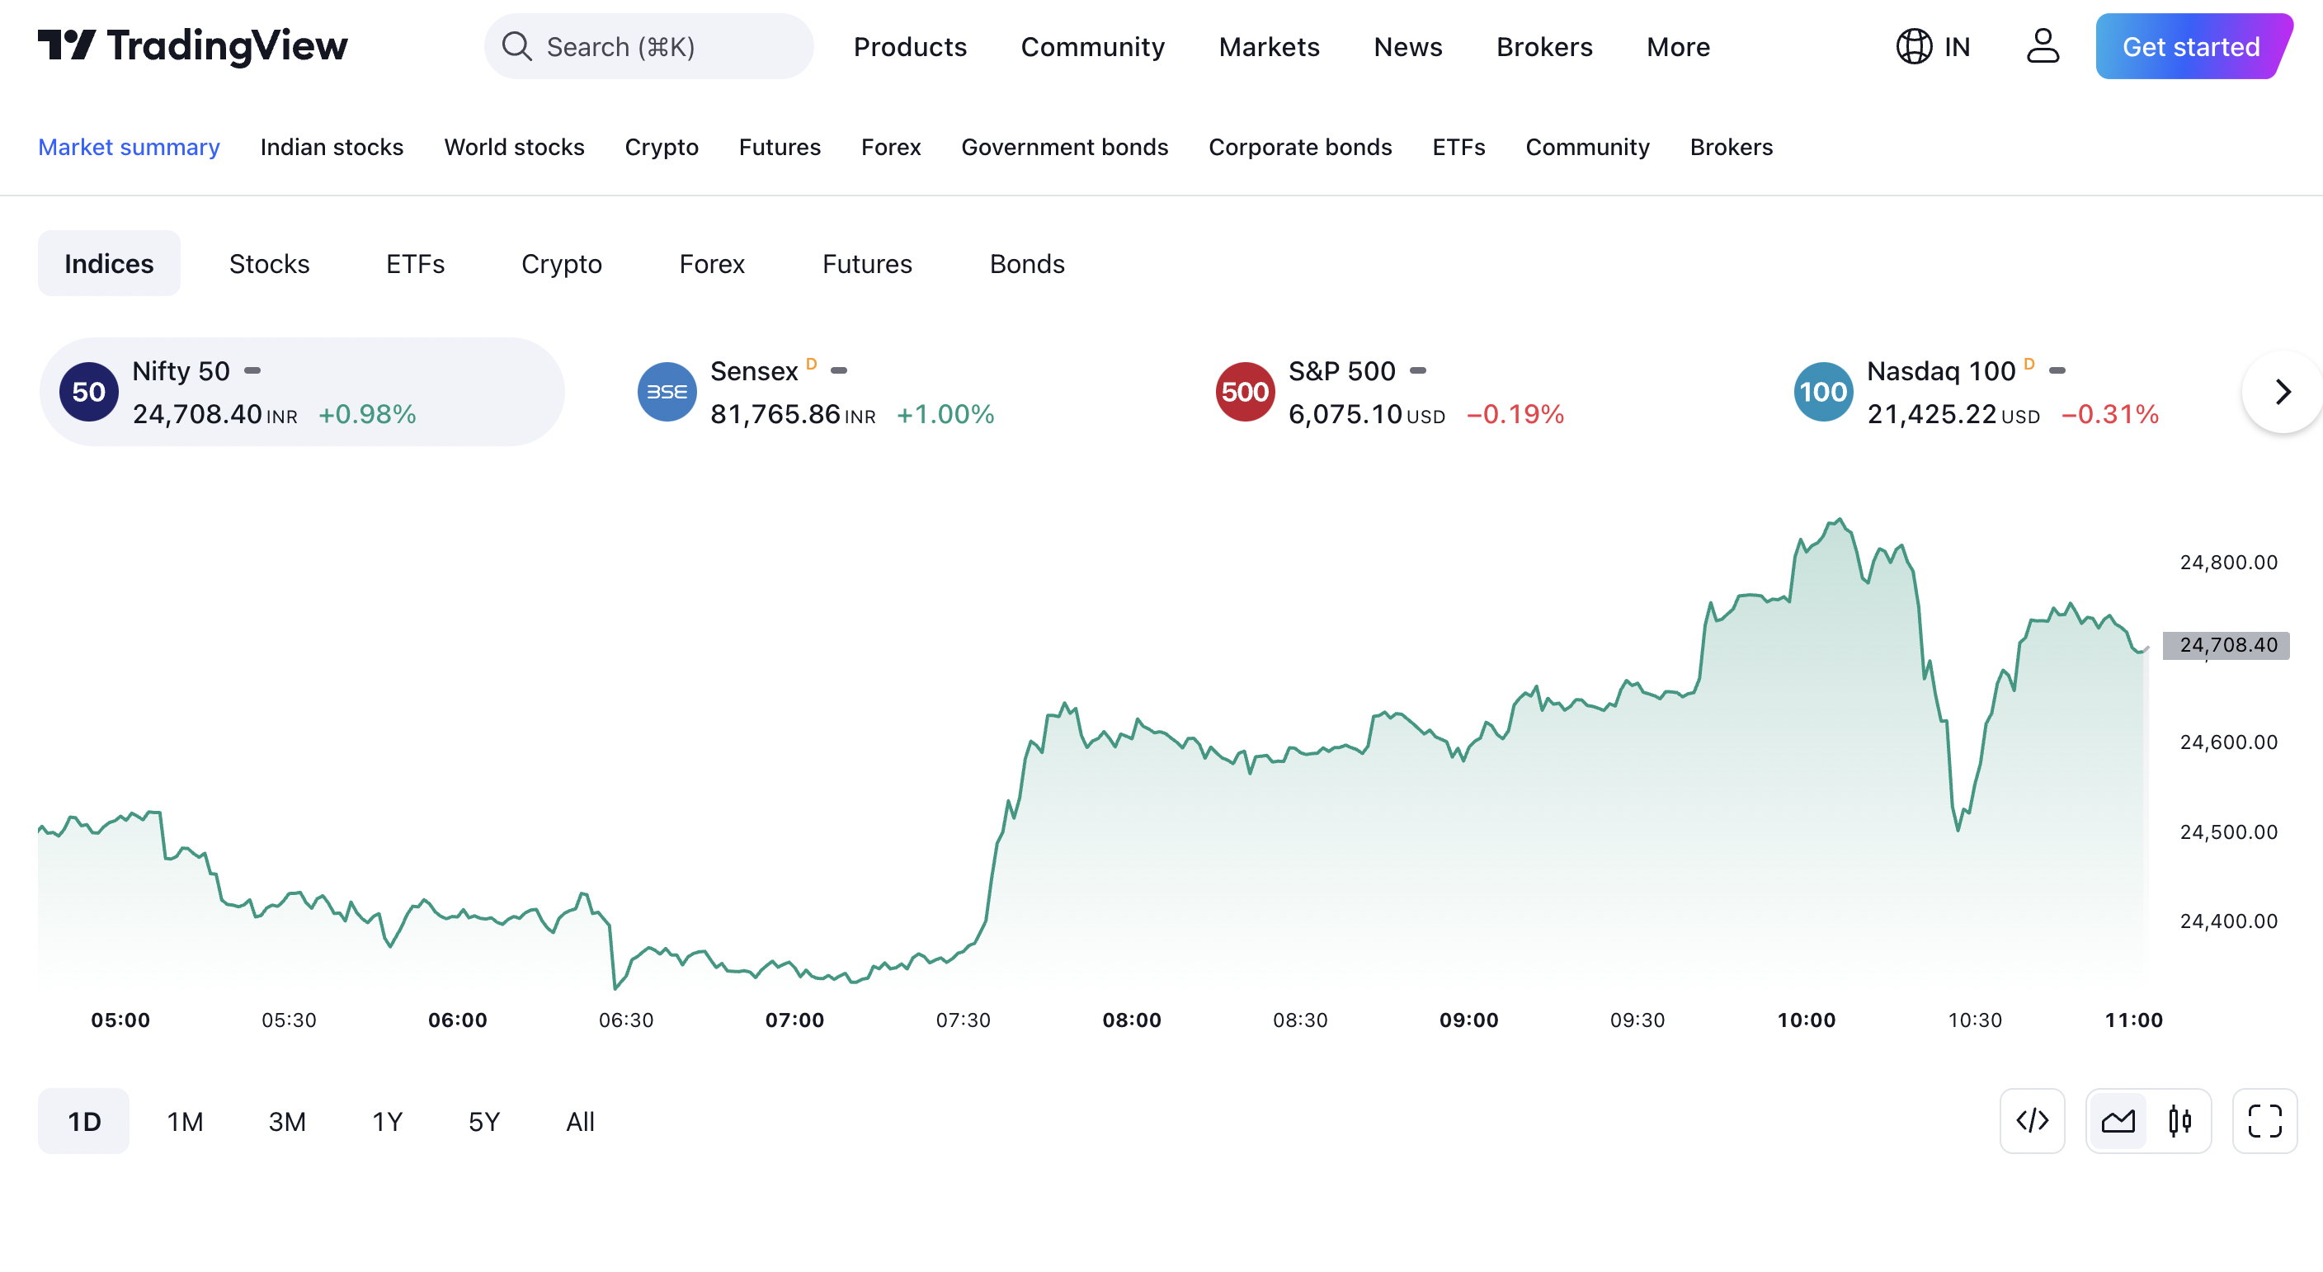
Task: Click the compare charts icon
Action: pyautogui.click(x=2118, y=1120)
